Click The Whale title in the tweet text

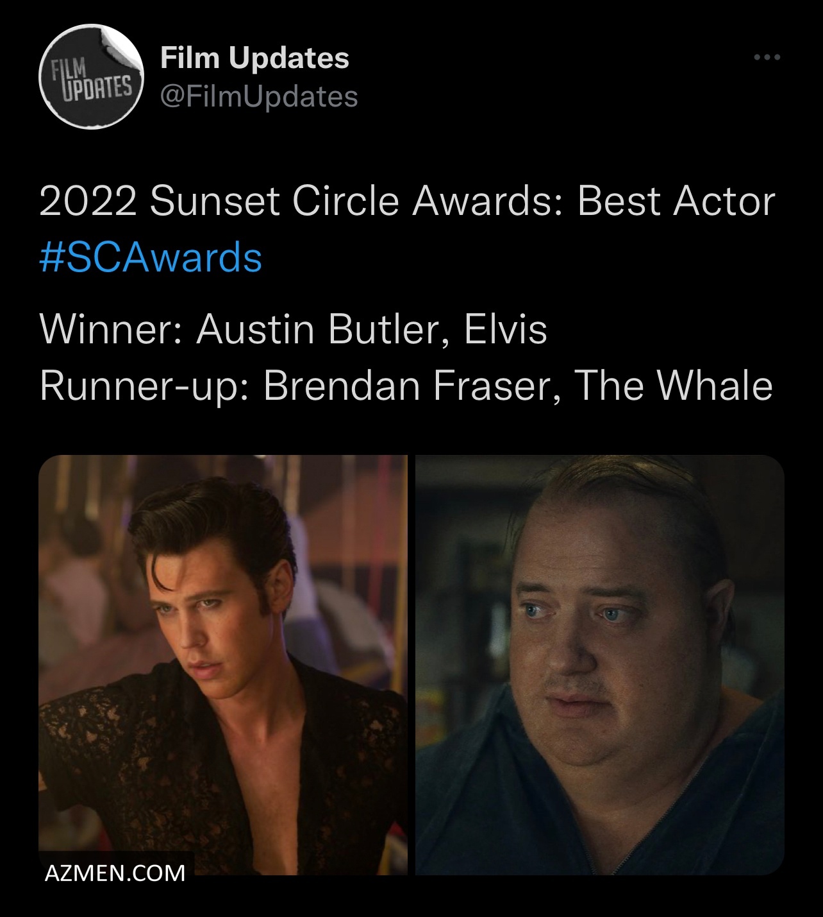coord(673,386)
